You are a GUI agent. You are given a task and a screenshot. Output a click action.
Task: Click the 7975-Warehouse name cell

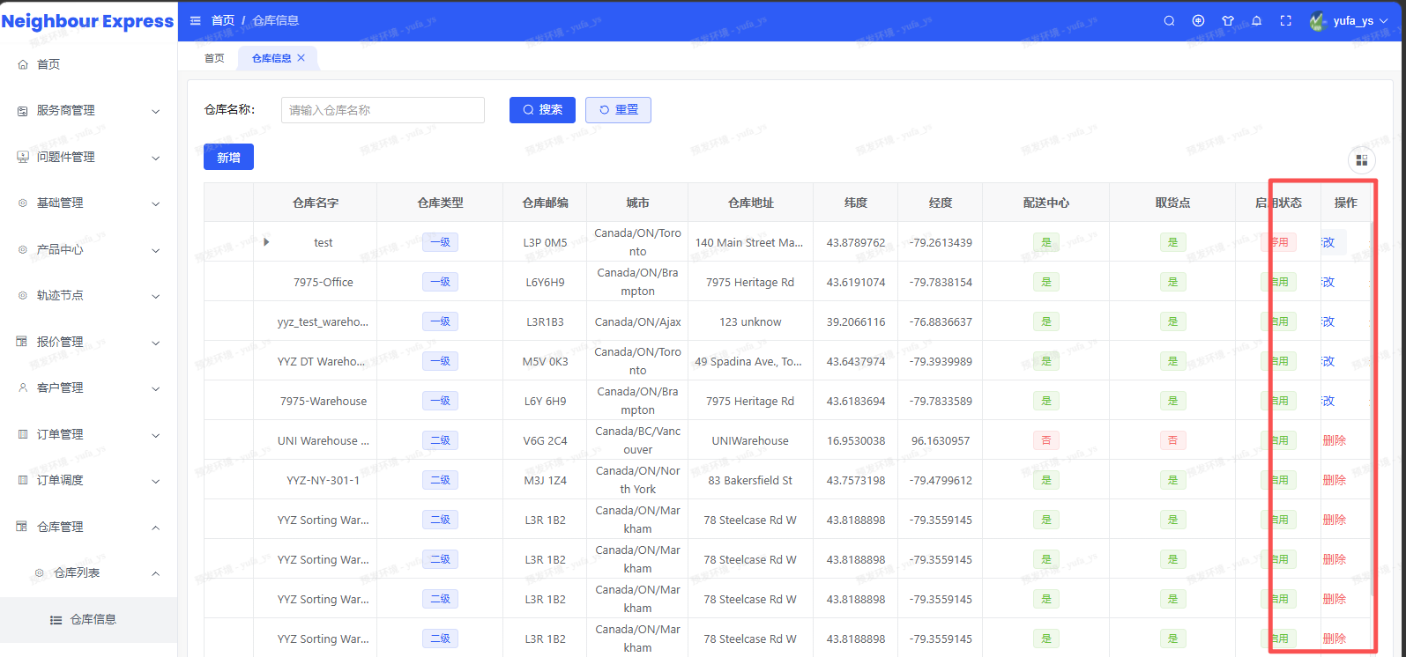click(x=324, y=401)
